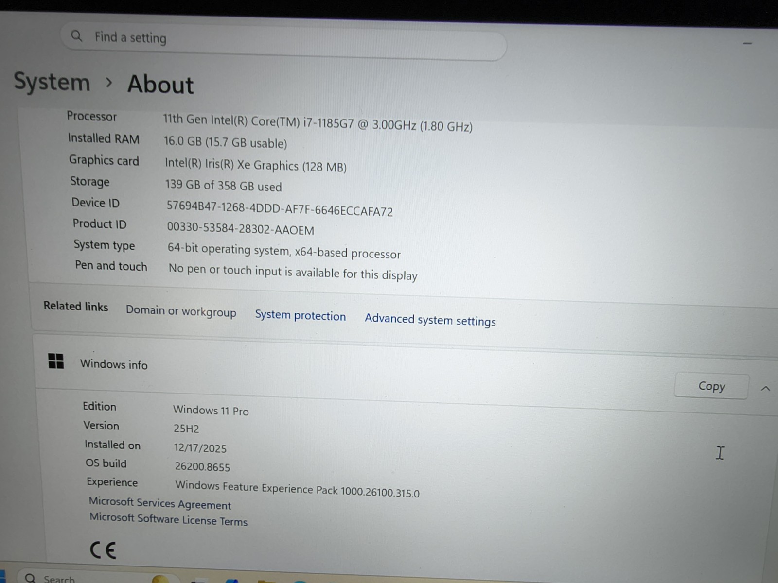Open Domain or workgroup link

coord(181,311)
